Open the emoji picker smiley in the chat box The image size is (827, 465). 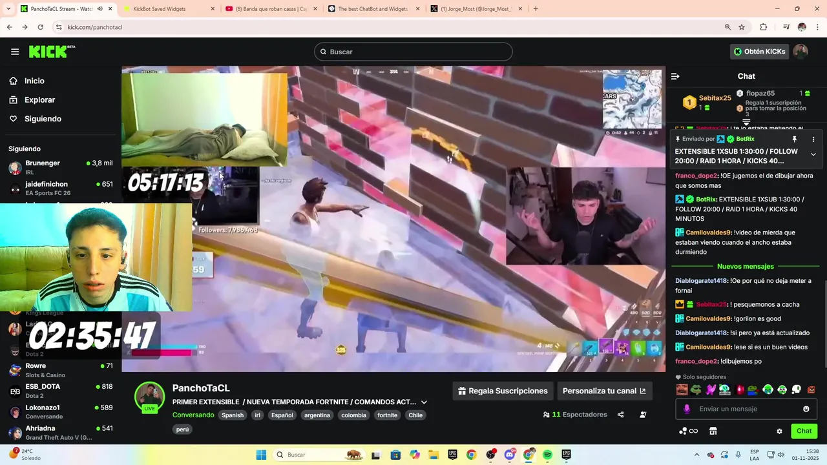click(x=806, y=409)
